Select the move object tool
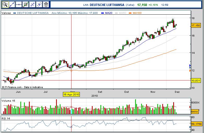The height and width of the screenshot is (133, 204). (32, 4)
